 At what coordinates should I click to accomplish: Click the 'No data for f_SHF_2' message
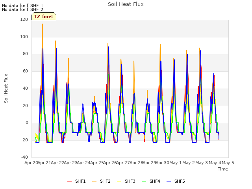(22, 9)
